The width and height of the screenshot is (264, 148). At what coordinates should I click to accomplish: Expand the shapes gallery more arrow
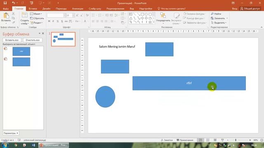point(154,22)
